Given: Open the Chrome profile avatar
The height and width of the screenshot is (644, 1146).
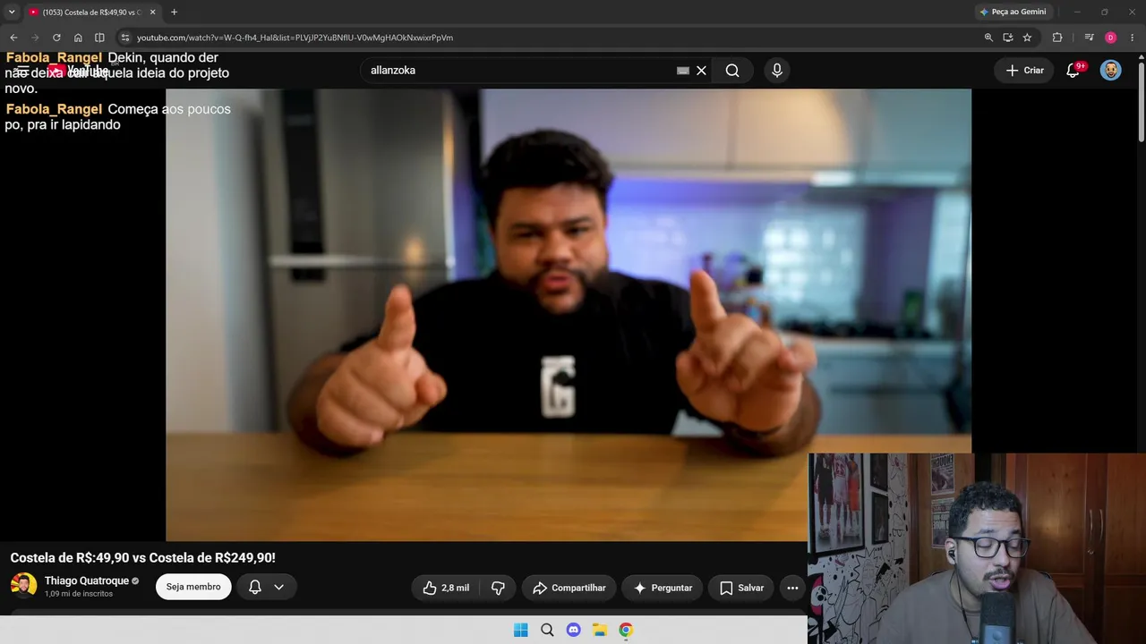Looking at the screenshot, I should click(x=1110, y=38).
